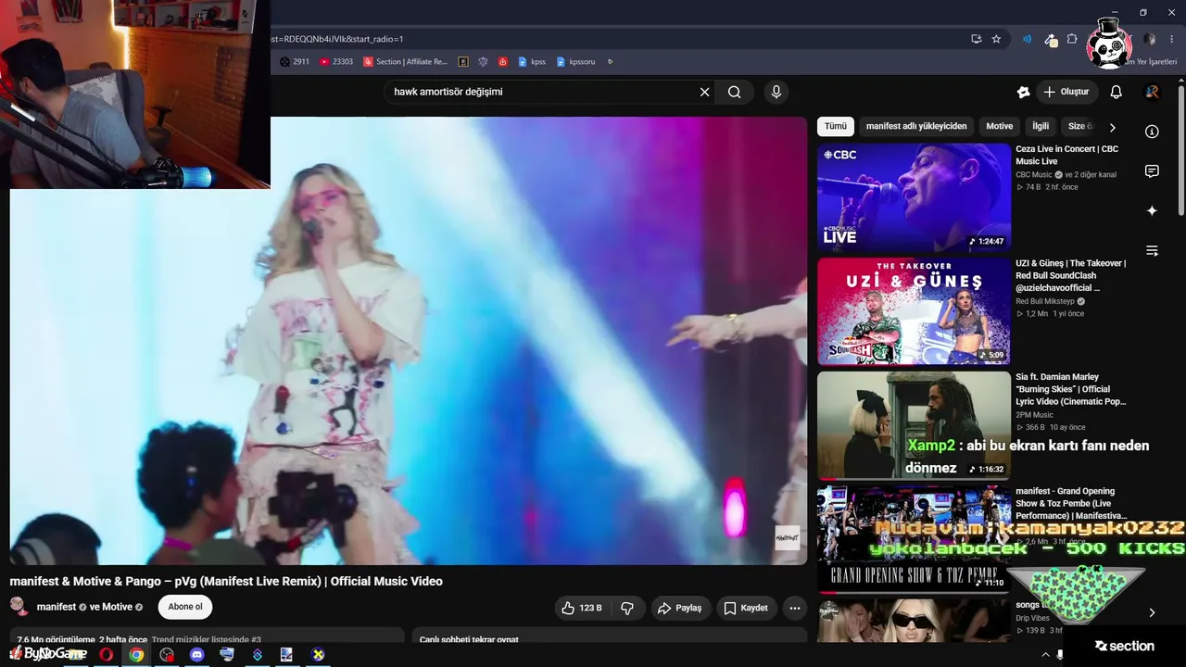The image size is (1186, 667).
Task: Click the playing manifest video frame
Action: coord(409,340)
